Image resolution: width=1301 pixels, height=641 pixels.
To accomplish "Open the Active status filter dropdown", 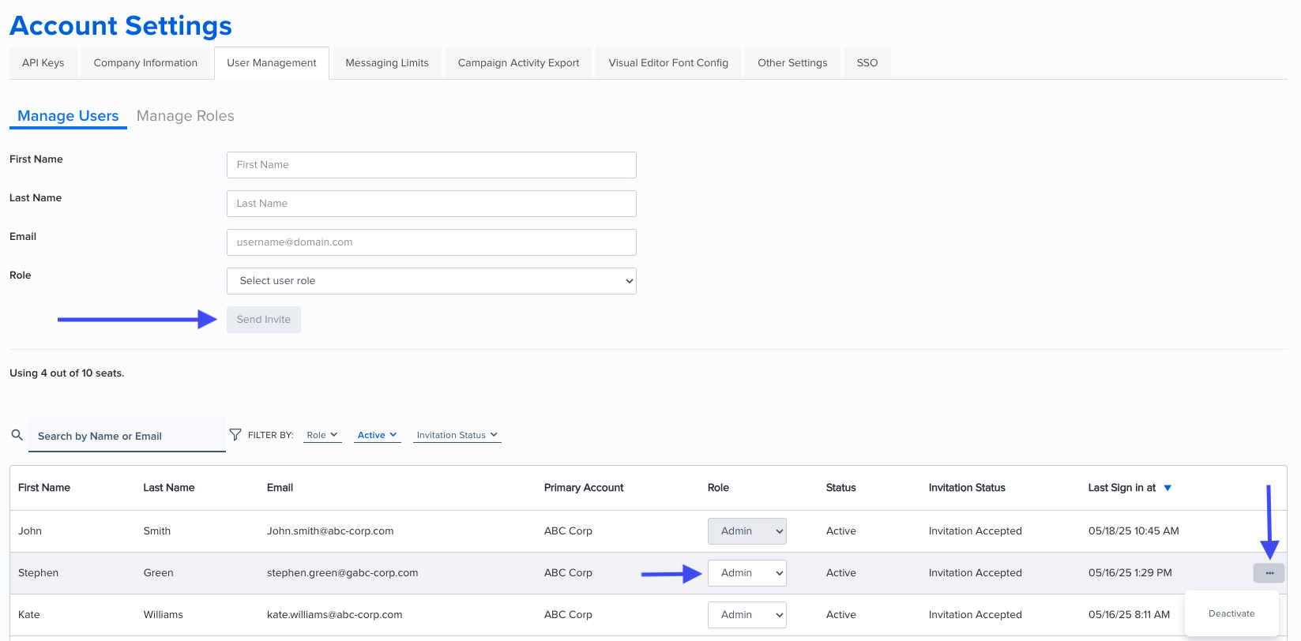I will click(x=378, y=435).
